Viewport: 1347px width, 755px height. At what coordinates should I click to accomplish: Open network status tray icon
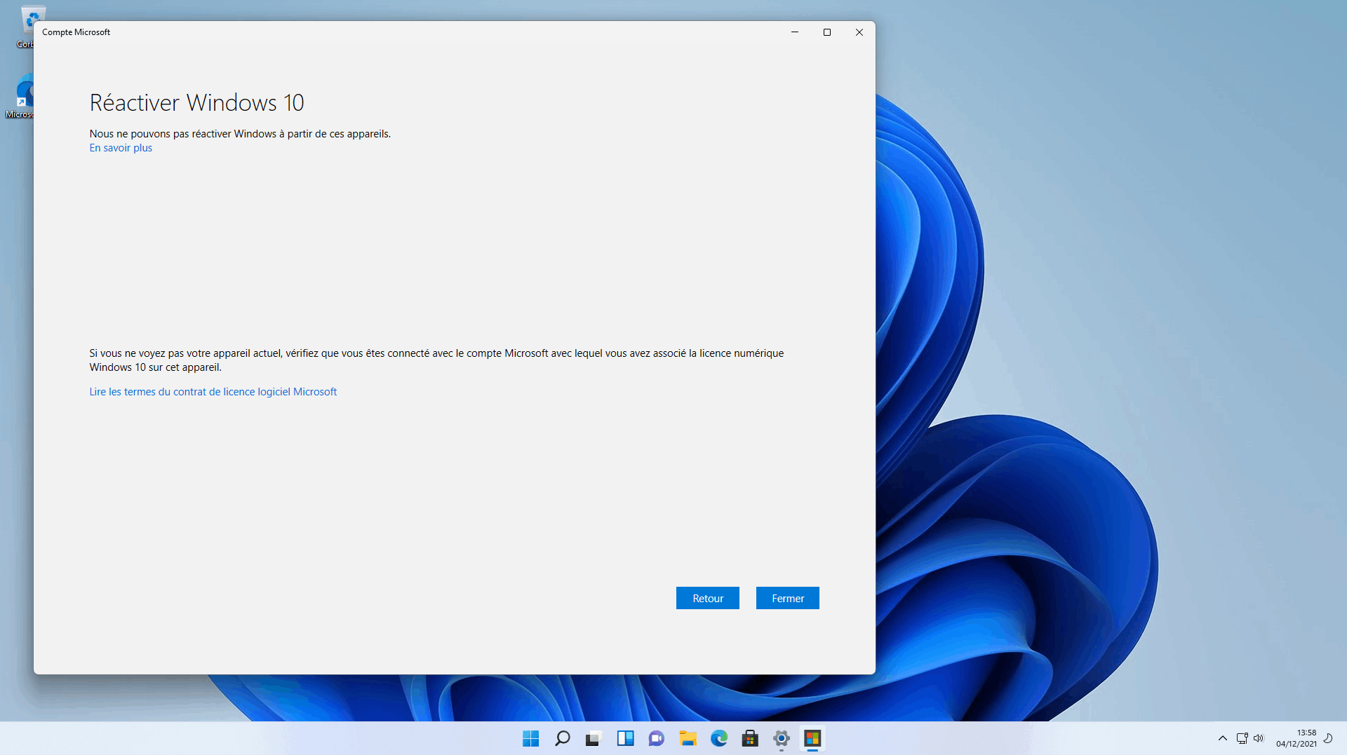point(1242,738)
